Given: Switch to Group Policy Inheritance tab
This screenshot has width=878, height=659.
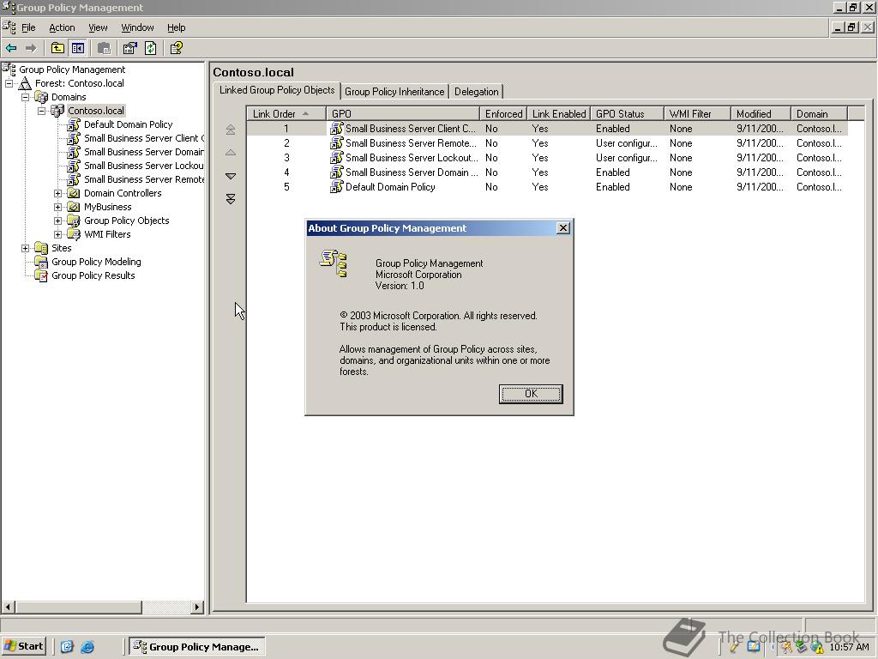Looking at the screenshot, I should pyautogui.click(x=394, y=91).
